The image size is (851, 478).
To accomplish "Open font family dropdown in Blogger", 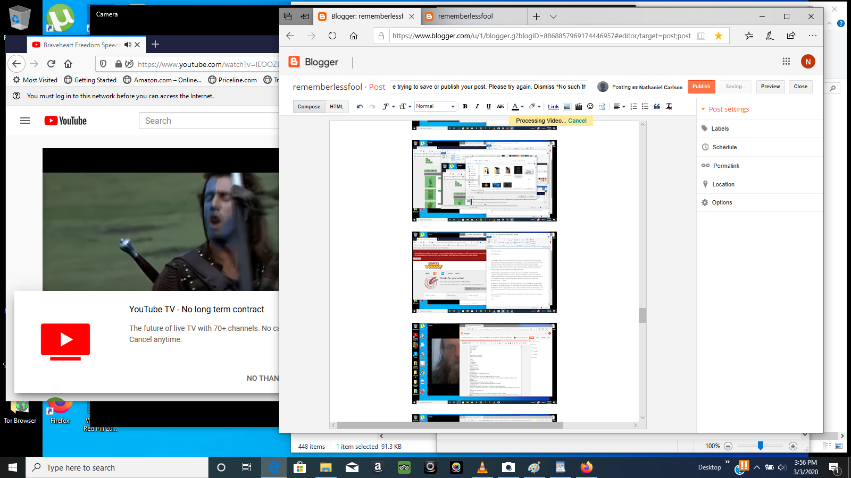I will pos(388,106).
